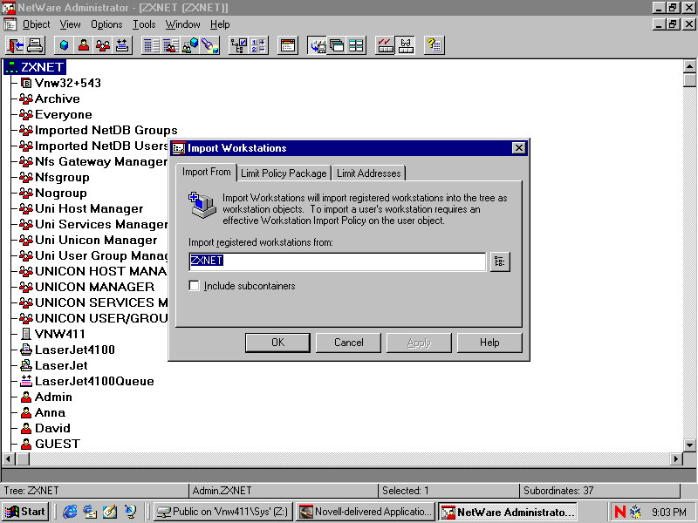Open the Help menu in the menu bar
Screen dimensions: 698x523
(220, 24)
